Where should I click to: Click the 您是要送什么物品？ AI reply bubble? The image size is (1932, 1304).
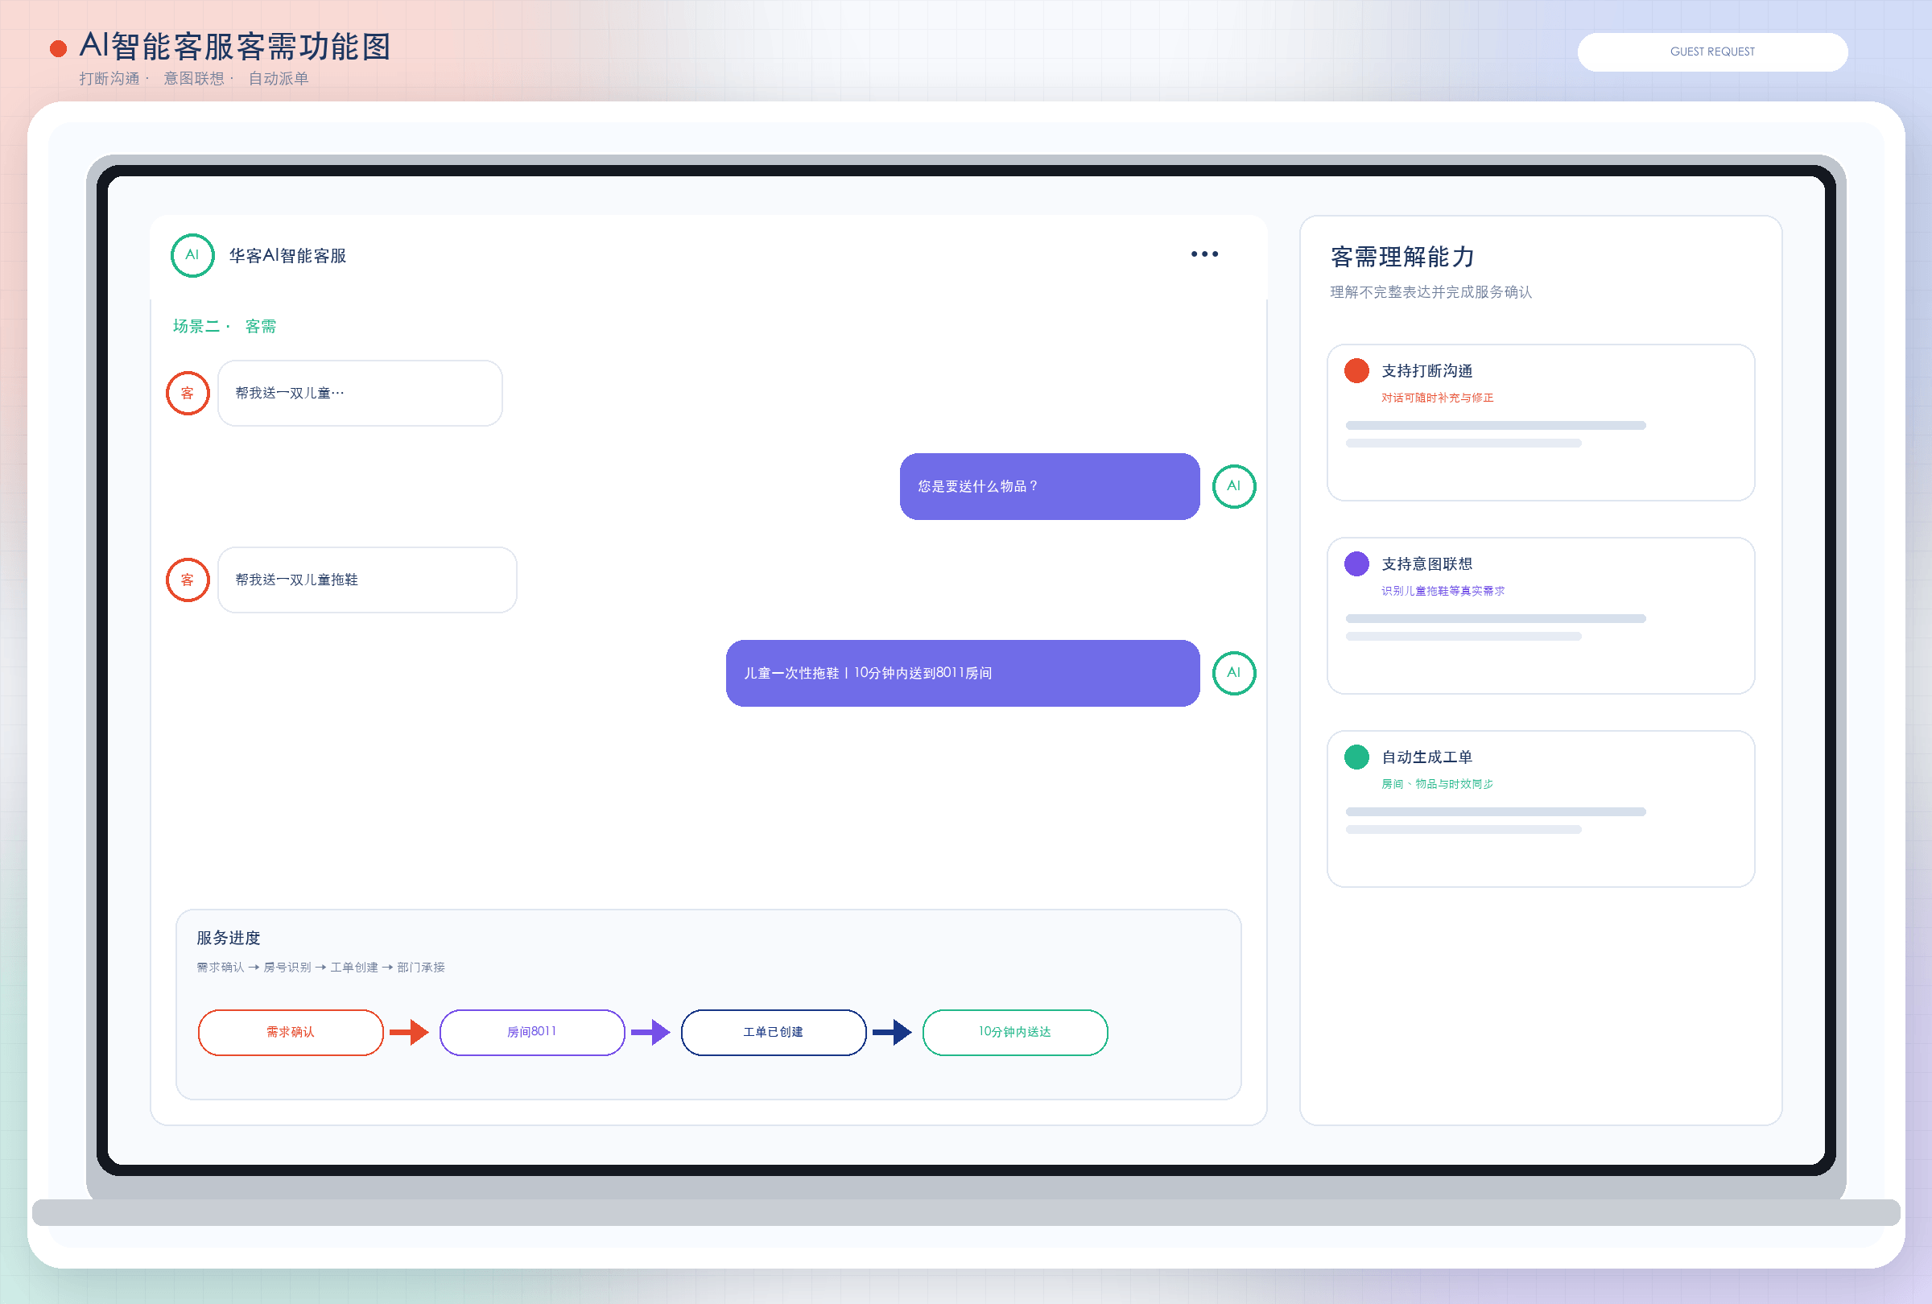click(x=1050, y=486)
